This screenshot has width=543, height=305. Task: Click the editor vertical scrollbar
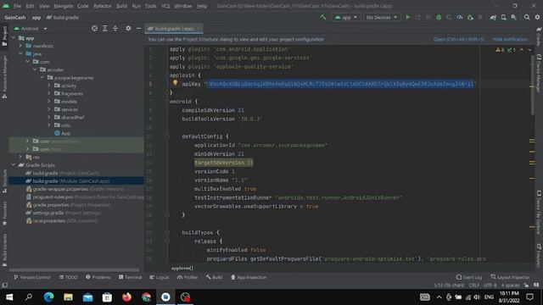[532, 85]
